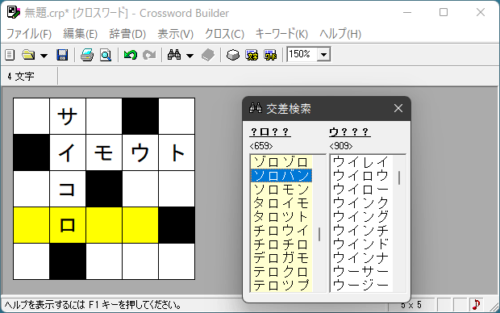
Task: Click the grid cell containing モ
Action: click(104, 152)
